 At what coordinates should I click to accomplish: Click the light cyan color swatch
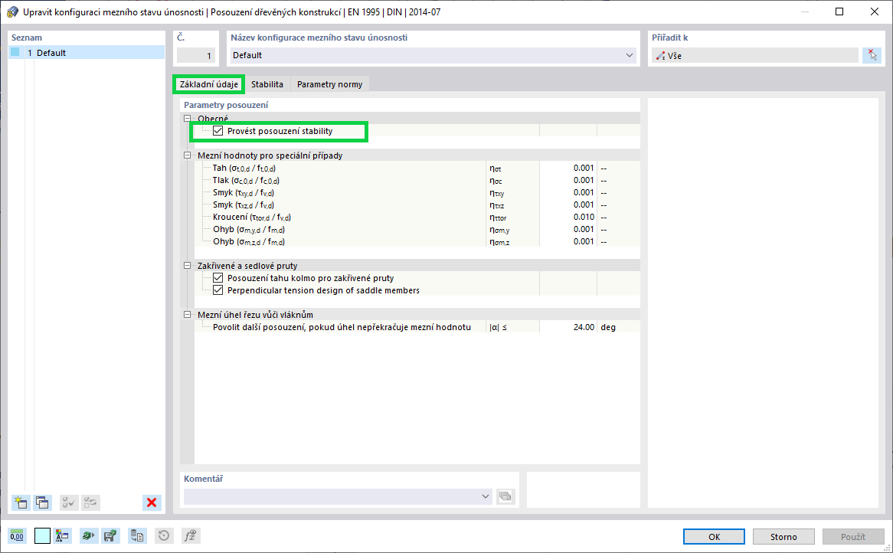[42, 536]
